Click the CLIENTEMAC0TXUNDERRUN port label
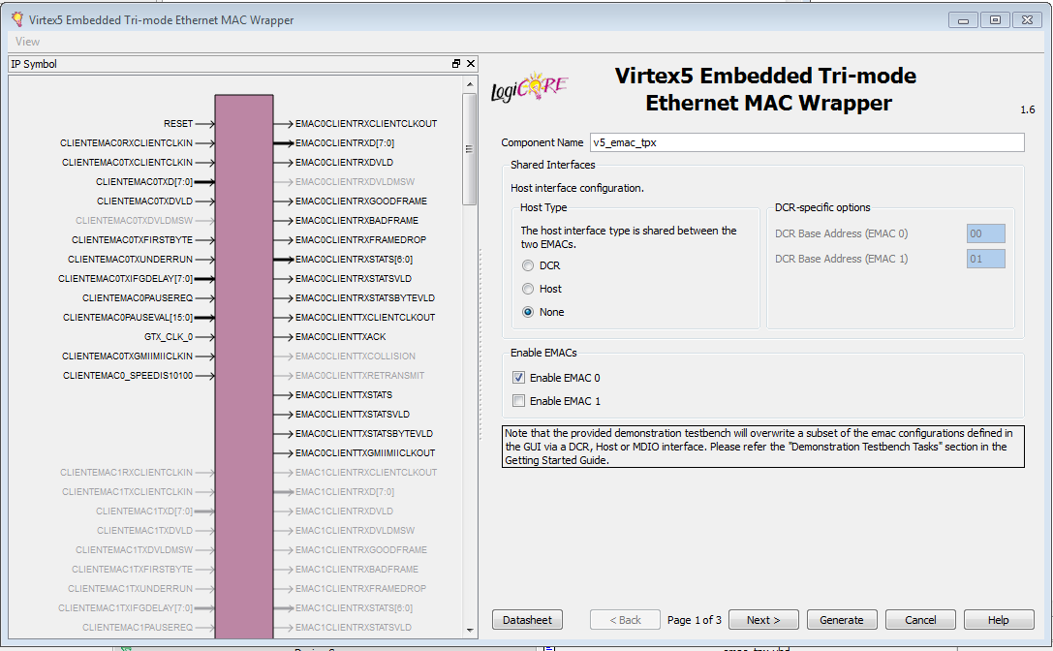The height and width of the screenshot is (651, 1053). 130,260
